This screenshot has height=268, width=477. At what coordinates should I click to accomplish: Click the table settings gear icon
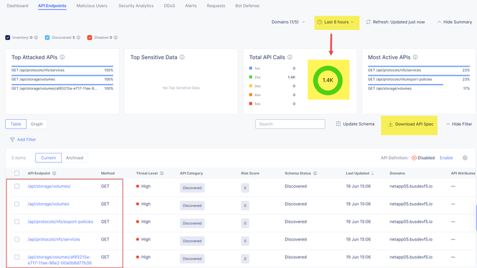465,158
